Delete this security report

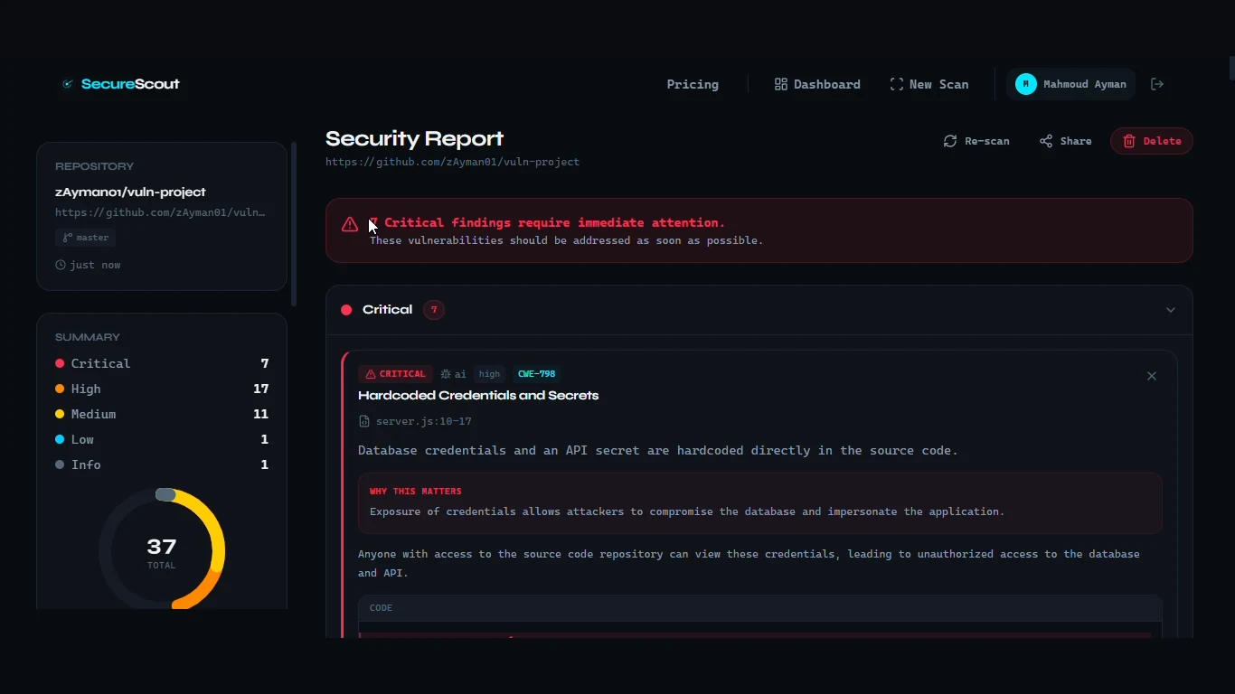1152,141
